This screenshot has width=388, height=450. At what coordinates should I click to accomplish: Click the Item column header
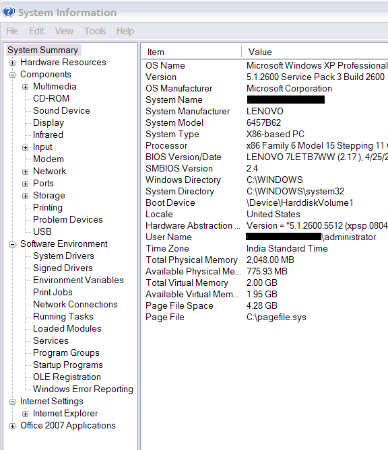(x=191, y=52)
